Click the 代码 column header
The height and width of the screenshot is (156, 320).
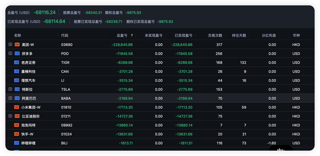click(65, 35)
